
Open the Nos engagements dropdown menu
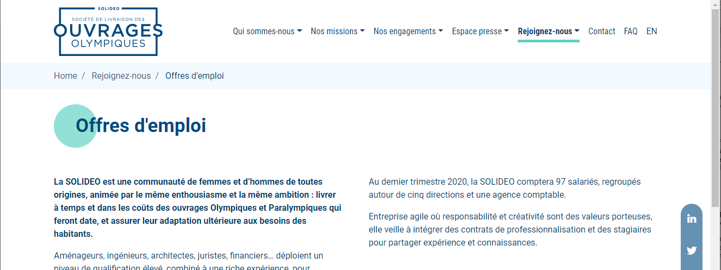(x=408, y=32)
